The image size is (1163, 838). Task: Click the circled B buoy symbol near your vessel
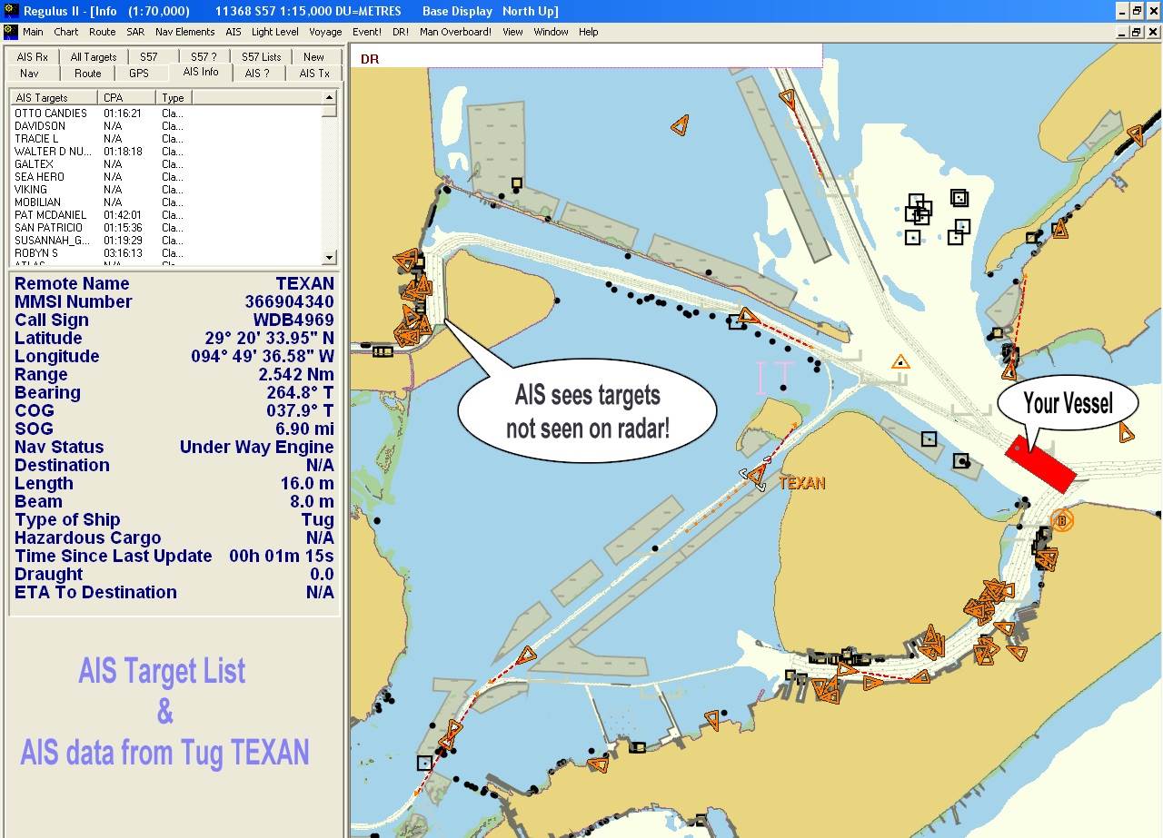click(1061, 520)
